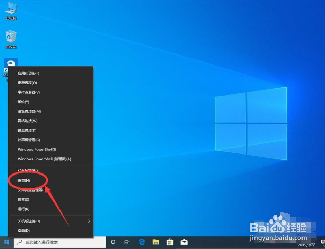Choose 运行(R) from the menu

(51, 209)
